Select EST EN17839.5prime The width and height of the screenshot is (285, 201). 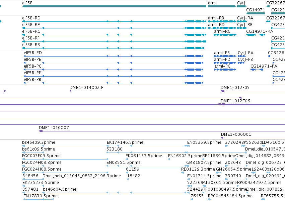coord(41,196)
